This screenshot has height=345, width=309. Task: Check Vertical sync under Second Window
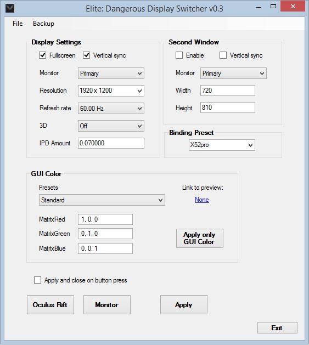coord(223,55)
